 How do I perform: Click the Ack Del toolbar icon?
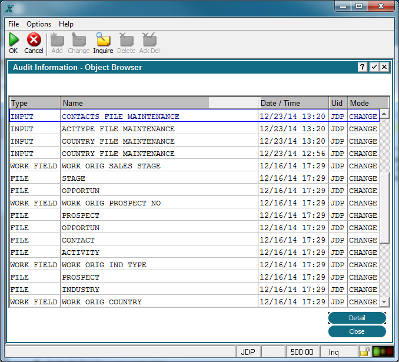click(x=149, y=39)
